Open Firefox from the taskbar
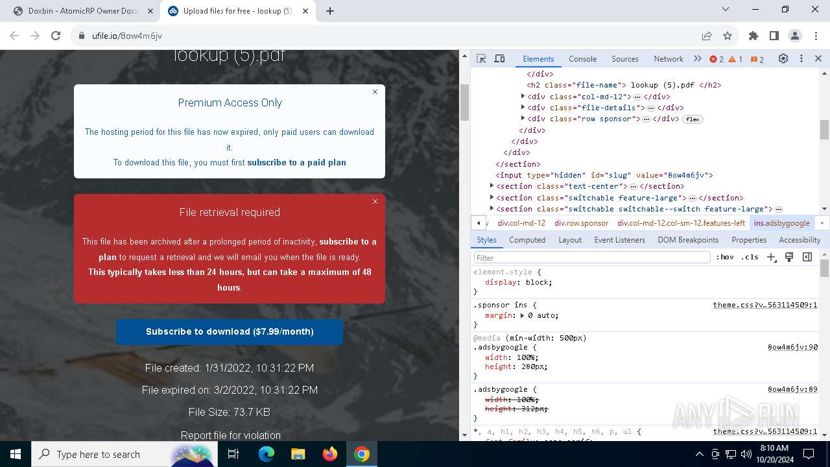The height and width of the screenshot is (467, 830). coord(330,454)
